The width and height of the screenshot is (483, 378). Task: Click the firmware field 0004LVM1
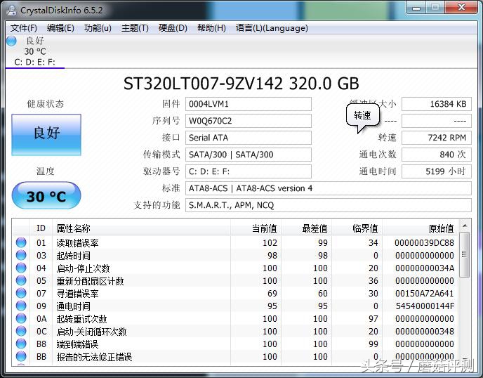pyautogui.click(x=249, y=104)
